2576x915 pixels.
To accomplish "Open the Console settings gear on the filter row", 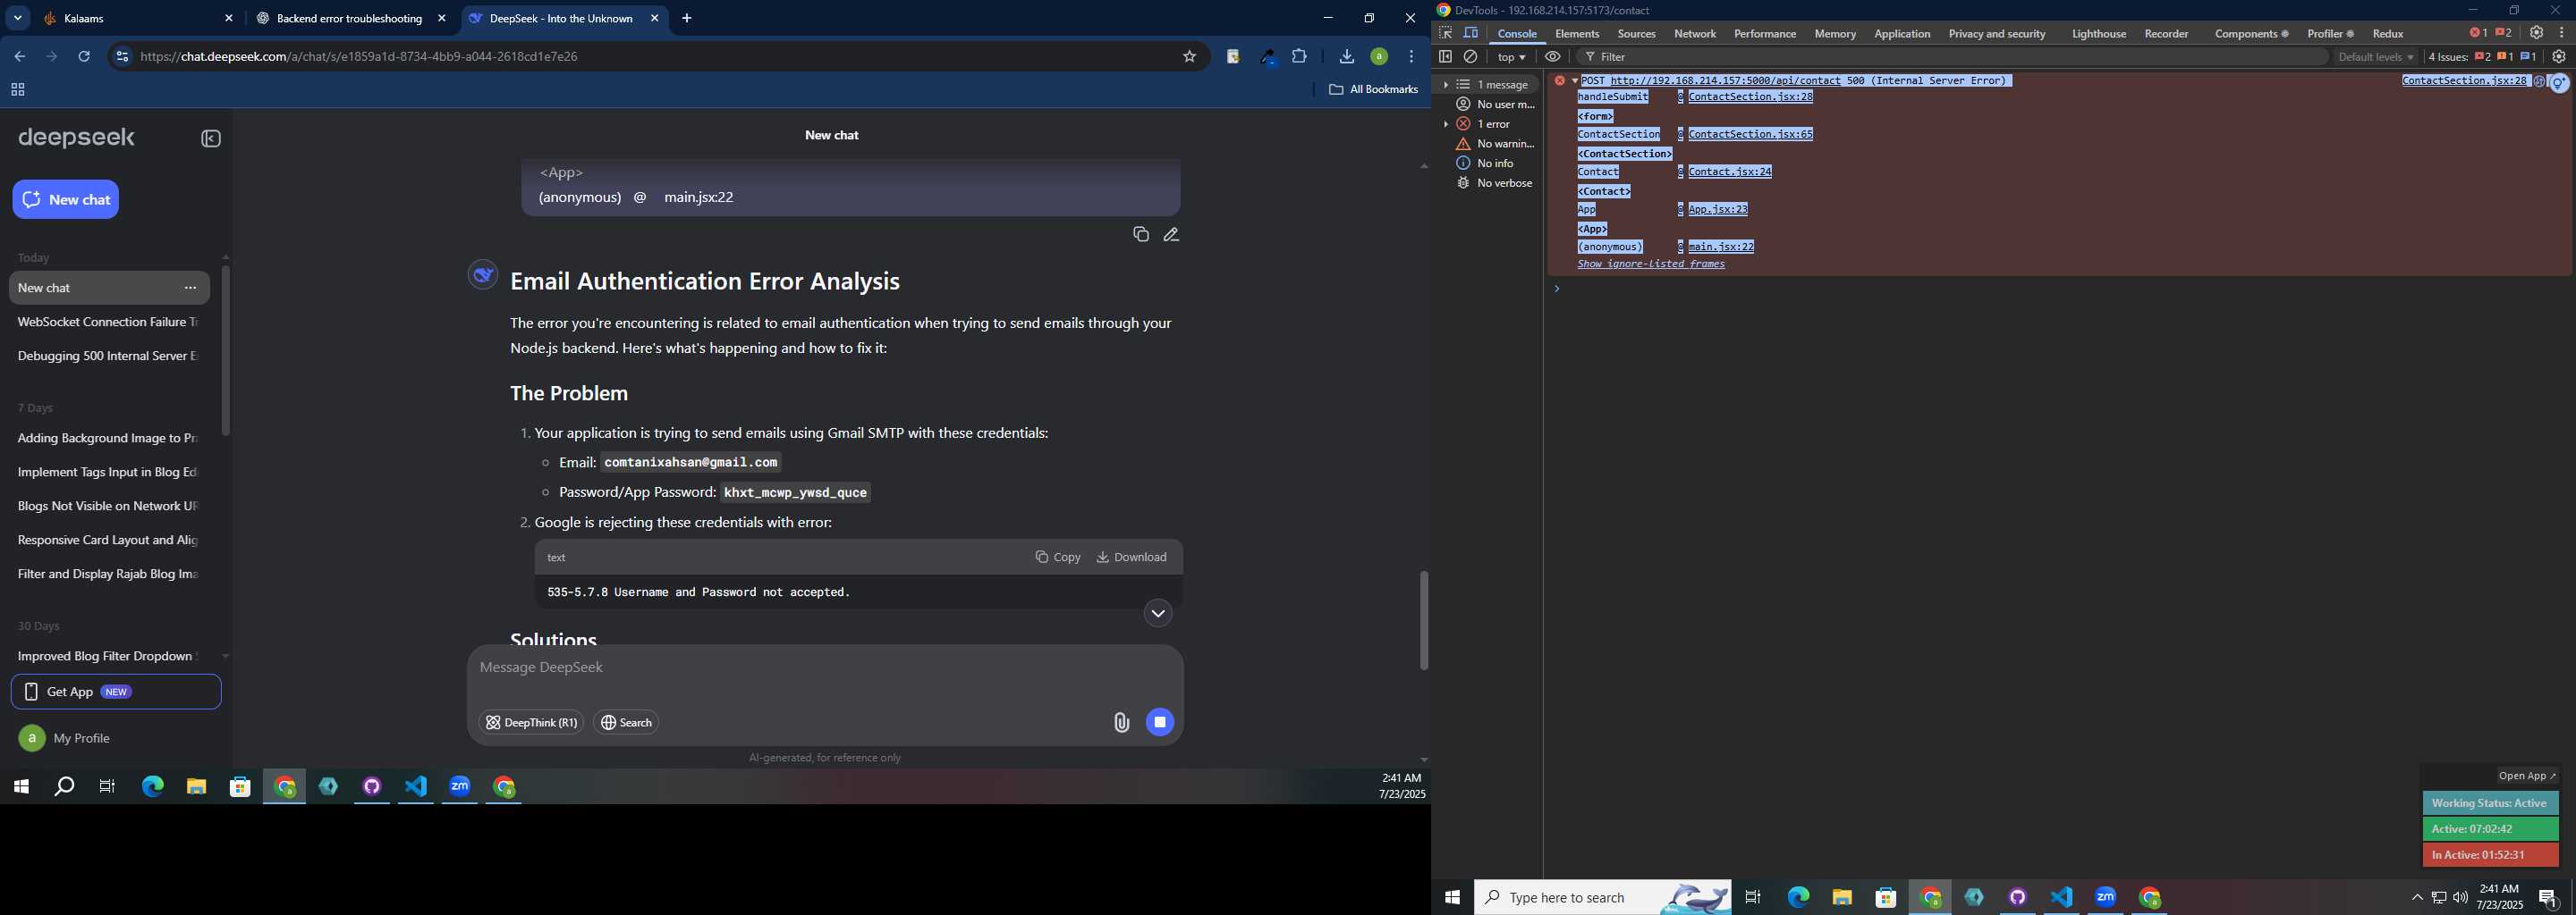I will (2559, 57).
